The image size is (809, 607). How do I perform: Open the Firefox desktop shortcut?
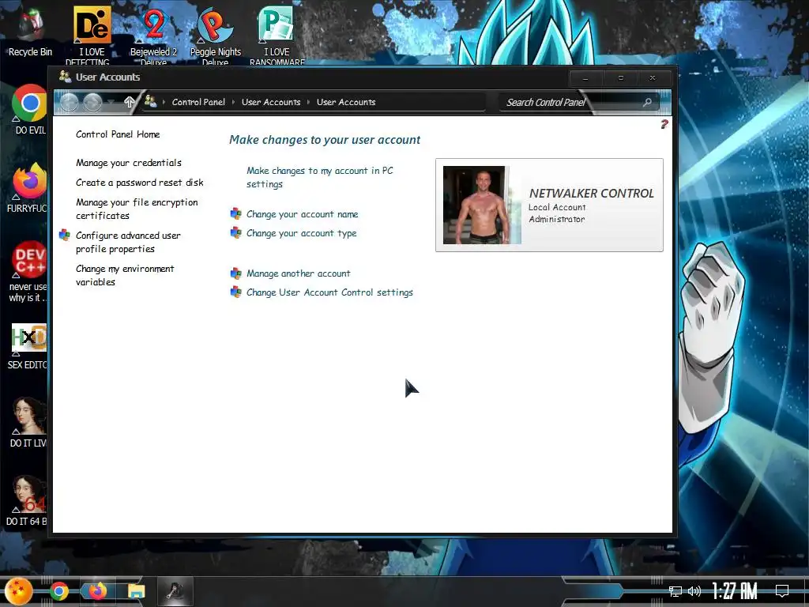[29, 188]
